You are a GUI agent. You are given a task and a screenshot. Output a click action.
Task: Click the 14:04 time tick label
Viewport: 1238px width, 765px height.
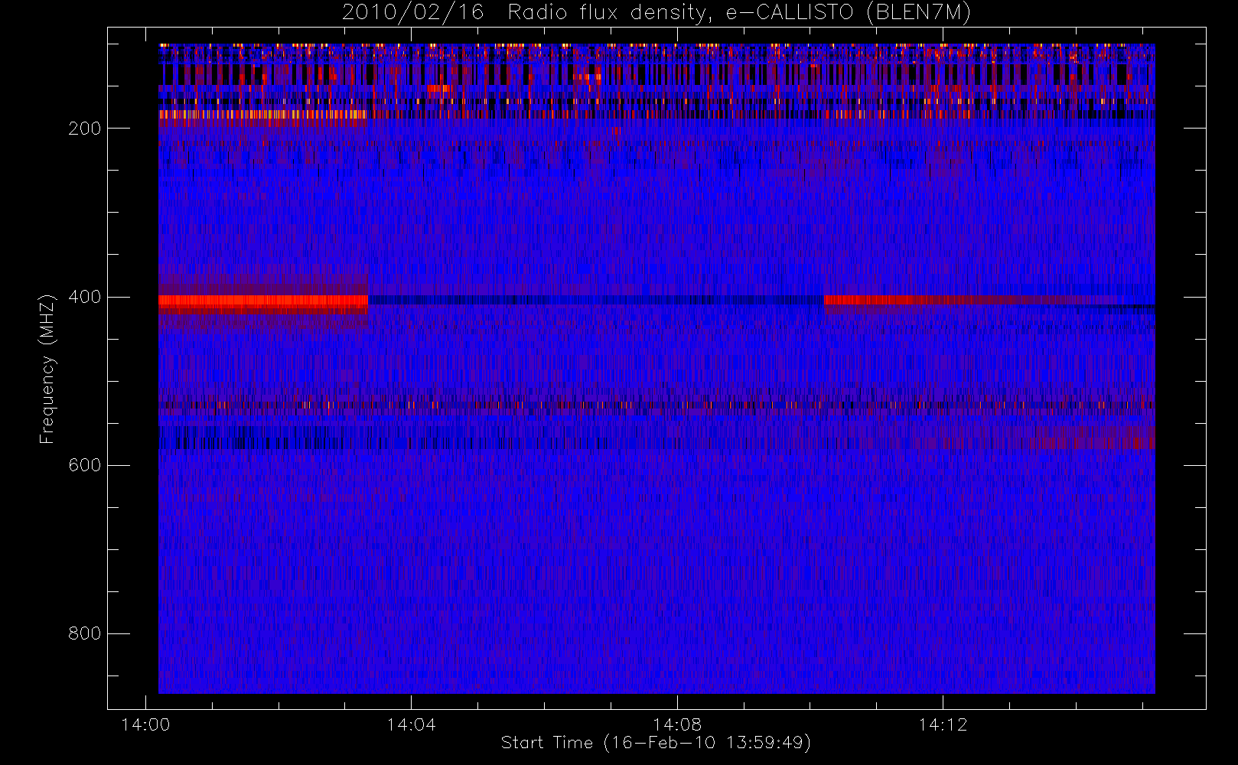coord(411,724)
